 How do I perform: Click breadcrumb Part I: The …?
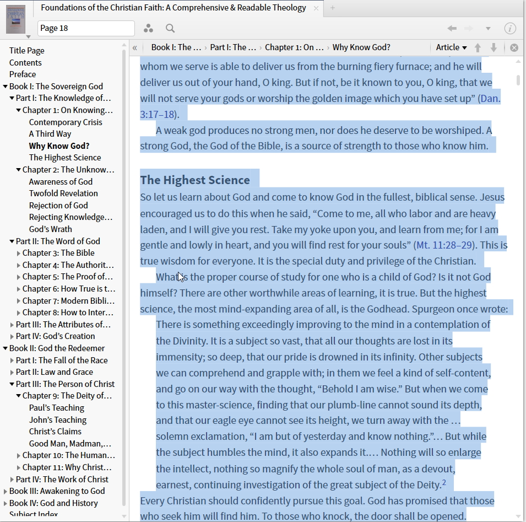point(233,47)
